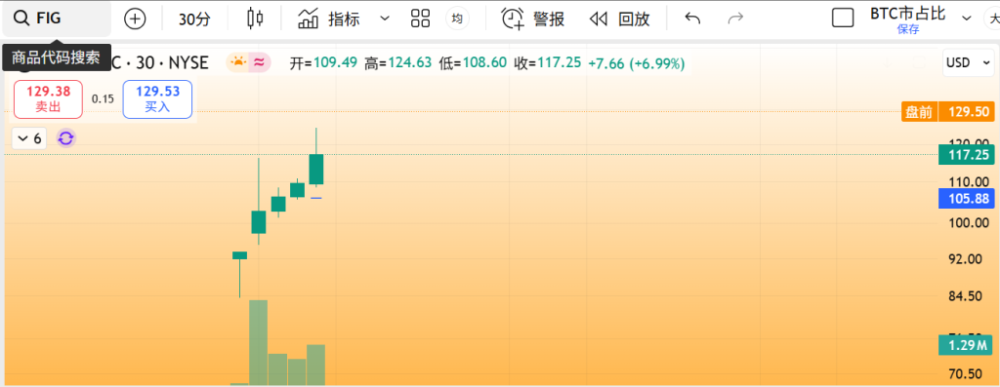The image size is (1000, 387).
Task: Select the chart layout square icon
Action: coord(843,19)
